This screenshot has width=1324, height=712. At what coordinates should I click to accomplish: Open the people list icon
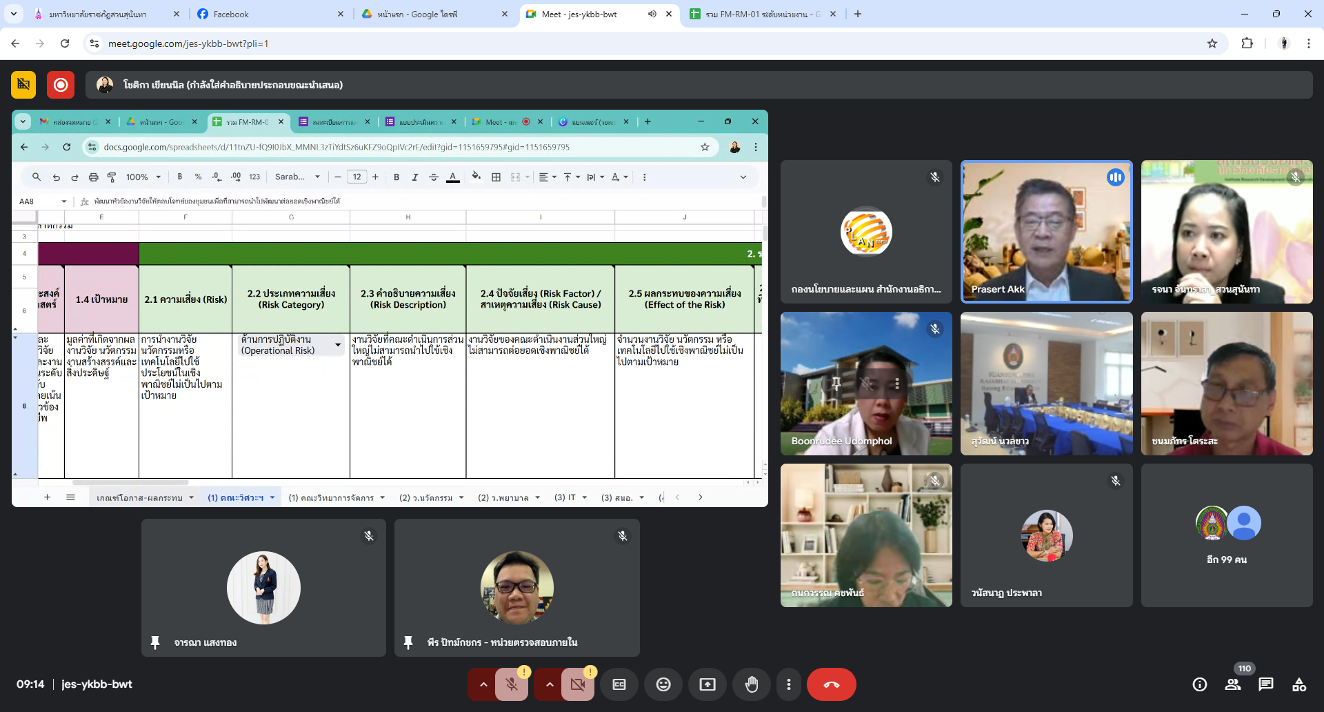pyautogui.click(x=1232, y=684)
